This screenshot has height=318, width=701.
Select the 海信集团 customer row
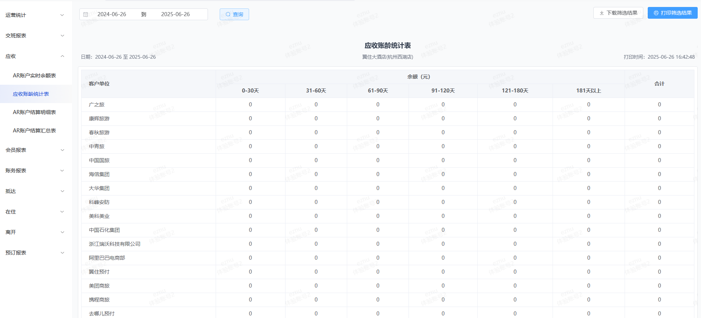pyautogui.click(x=388, y=174)
